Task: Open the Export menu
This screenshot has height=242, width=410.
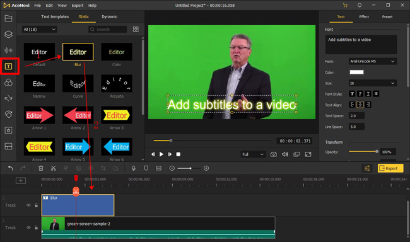Action: coord(78,5)
